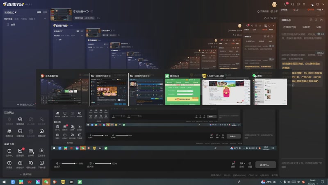Expand 详情 arrow in contribution bar
The width and height of the screenshot is (328, 185).
point(320,9)
